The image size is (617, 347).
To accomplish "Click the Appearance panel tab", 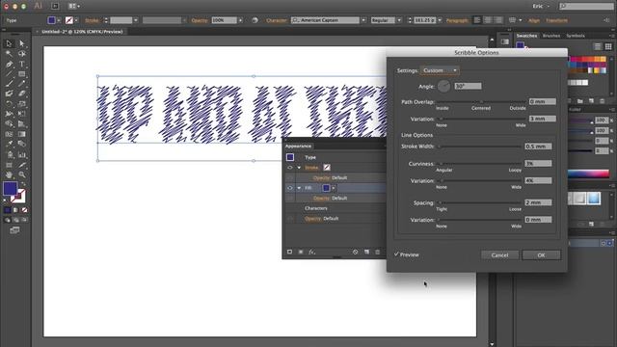I will 298,146.
